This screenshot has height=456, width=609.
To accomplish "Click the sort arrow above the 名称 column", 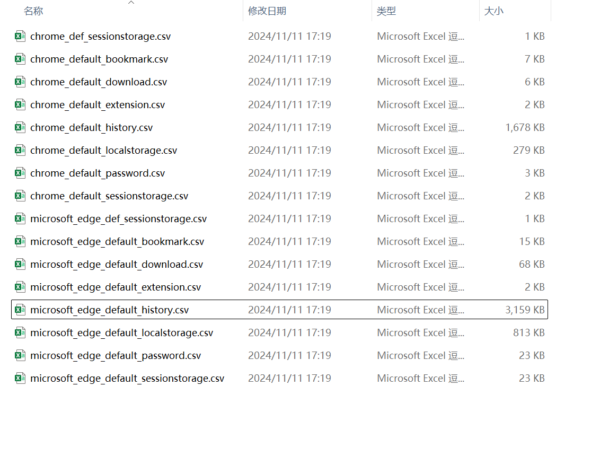I will [x=131, y=3].
